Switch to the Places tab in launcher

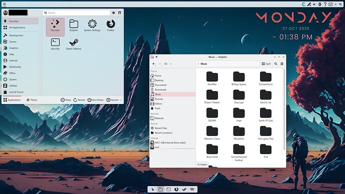pos(32,100)
